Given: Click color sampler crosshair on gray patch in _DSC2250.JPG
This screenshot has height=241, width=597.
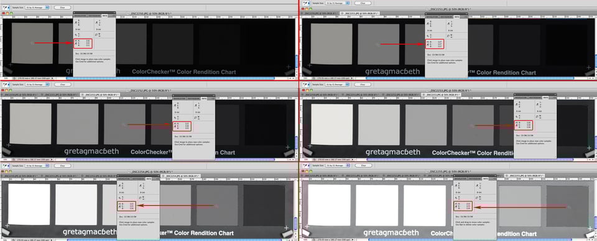Looking at the screenshot, I should click(32, 43).
